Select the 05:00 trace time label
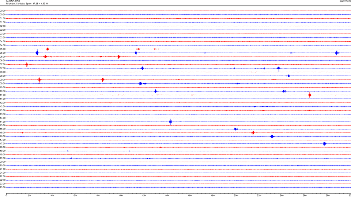Image resolution: width=351 pixels, height=197 pixels. 3,49
